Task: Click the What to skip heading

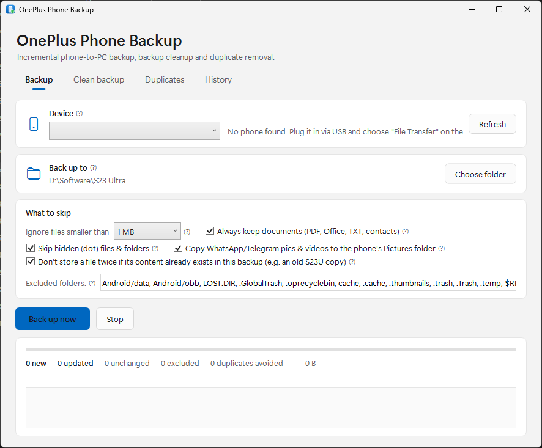Action: tap(48, 213)
